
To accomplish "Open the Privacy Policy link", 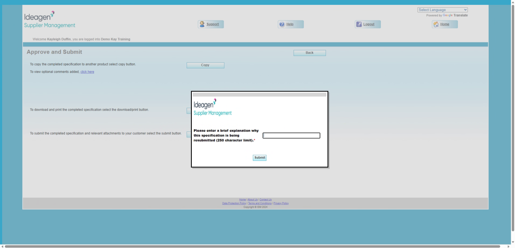I will 281,203.
